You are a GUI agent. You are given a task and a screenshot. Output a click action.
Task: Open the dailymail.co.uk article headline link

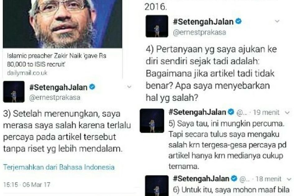click(x=56, y=60)
